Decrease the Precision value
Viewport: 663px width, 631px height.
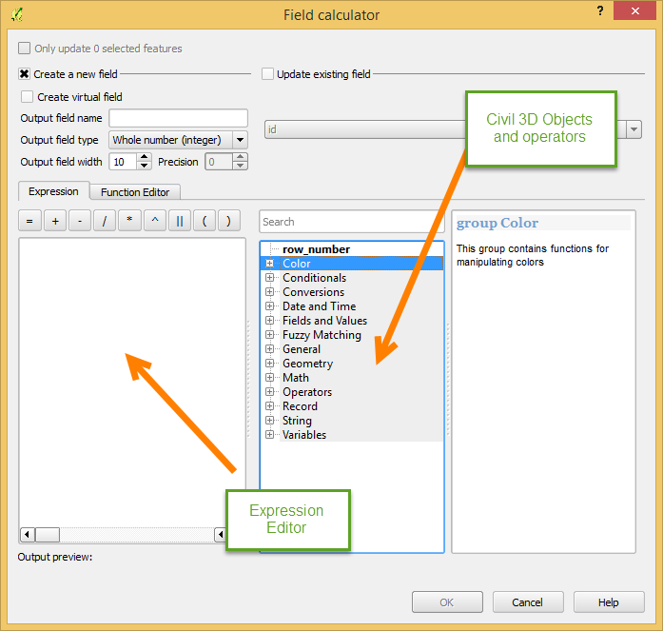pyautogui.click(x=240, y=166)
